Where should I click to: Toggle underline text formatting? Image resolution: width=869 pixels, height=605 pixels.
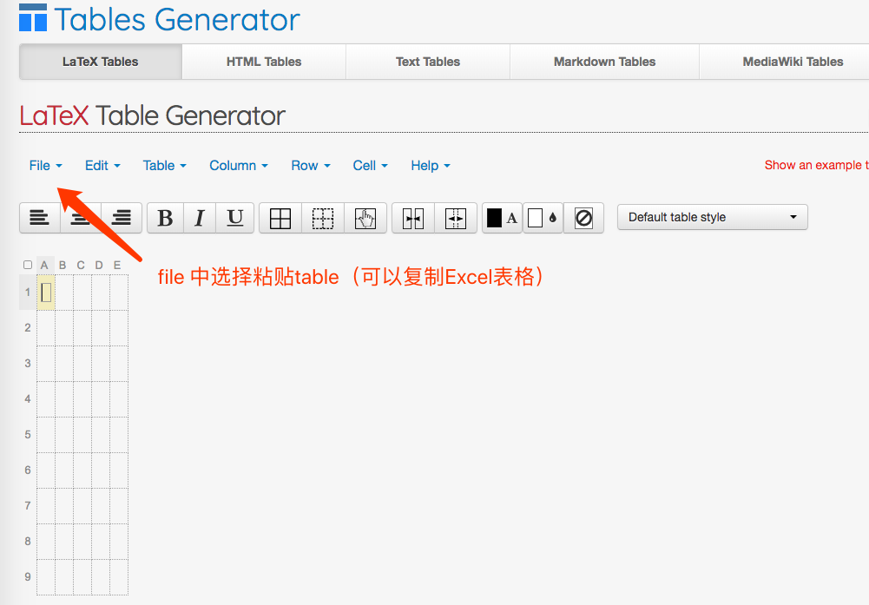(235, 218)
